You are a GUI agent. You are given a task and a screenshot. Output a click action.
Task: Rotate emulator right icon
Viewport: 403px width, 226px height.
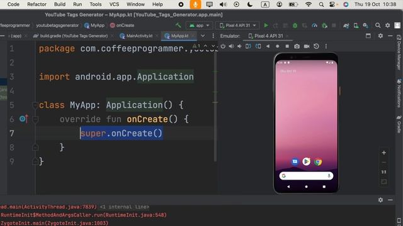pos(258,46)
